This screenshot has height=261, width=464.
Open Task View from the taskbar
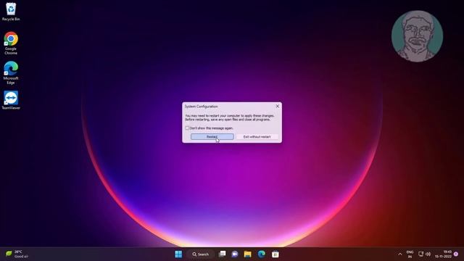[x=222, y=254]
